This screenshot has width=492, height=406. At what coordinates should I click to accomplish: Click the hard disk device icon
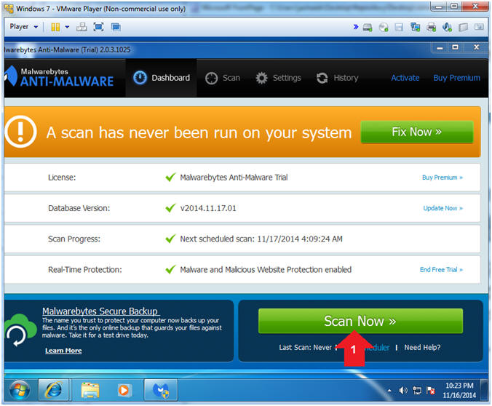[368, 28]
